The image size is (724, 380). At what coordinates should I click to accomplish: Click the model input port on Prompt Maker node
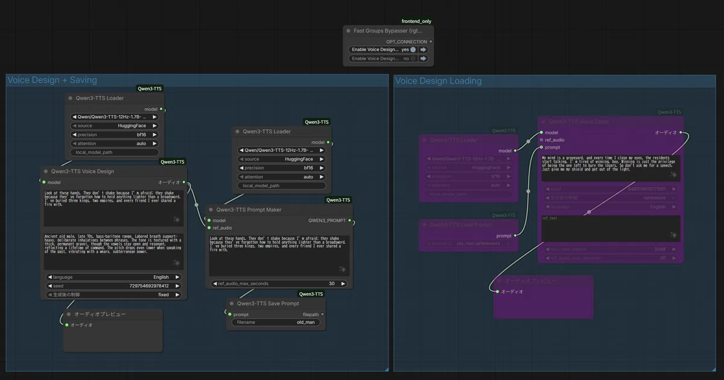coord(209,220)
